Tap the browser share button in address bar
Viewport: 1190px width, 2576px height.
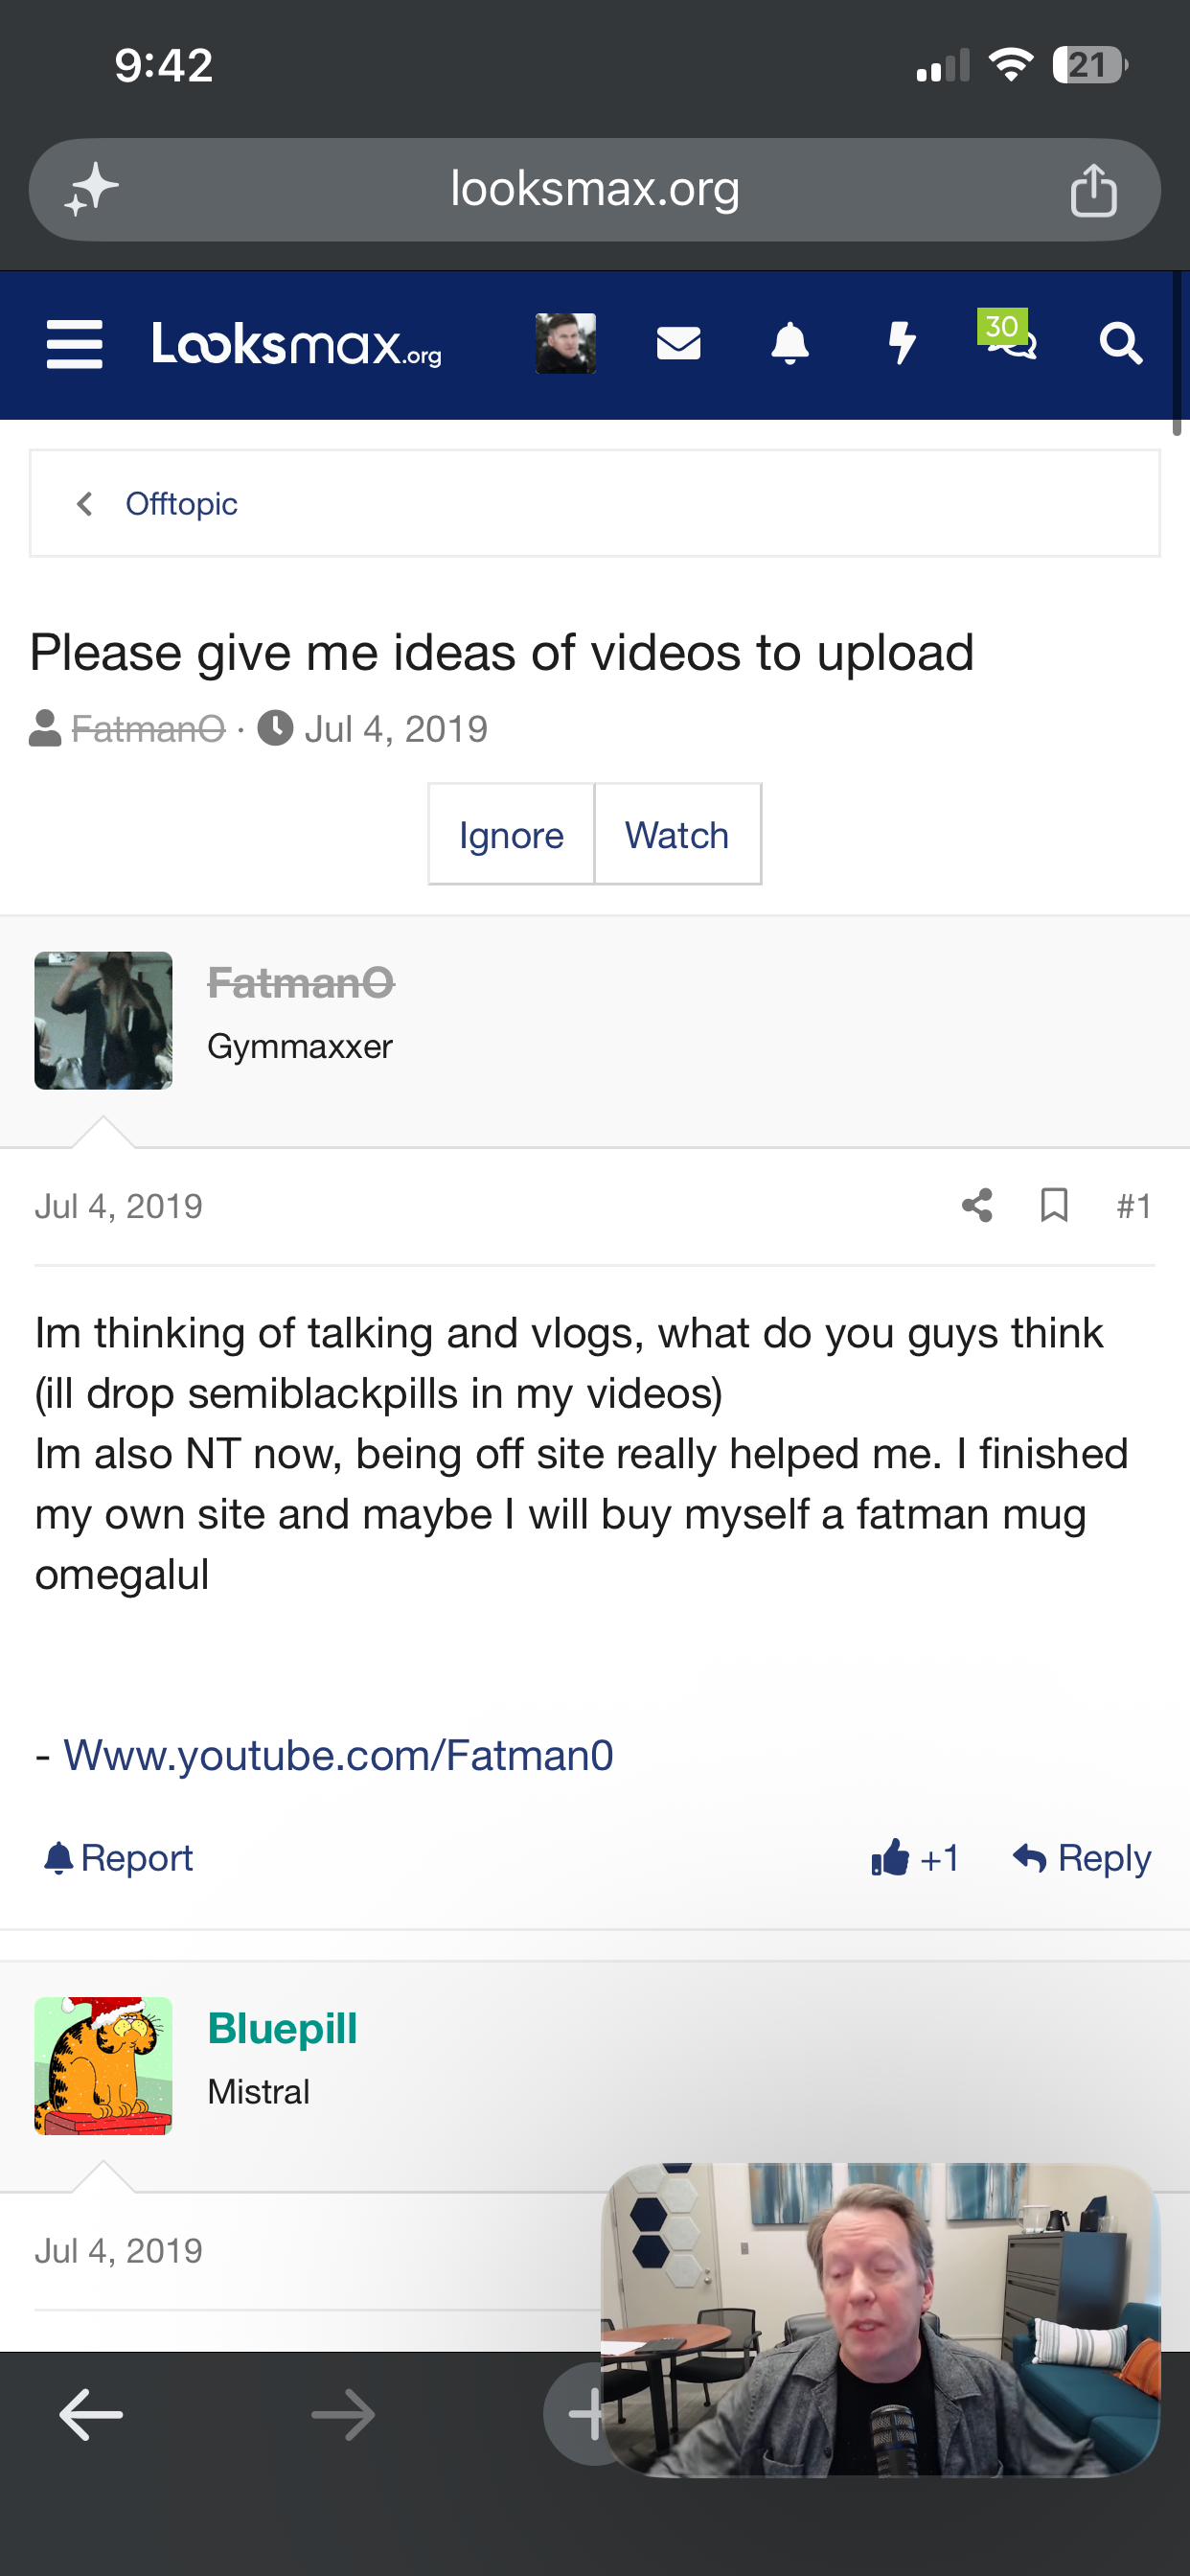point(1093,190)
